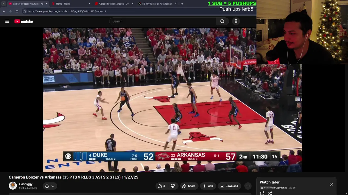Switch to the Cameron Boozer YouTube tab
Image resolution: width=348 pixels, height=195 pixels.
pos(26,4)
